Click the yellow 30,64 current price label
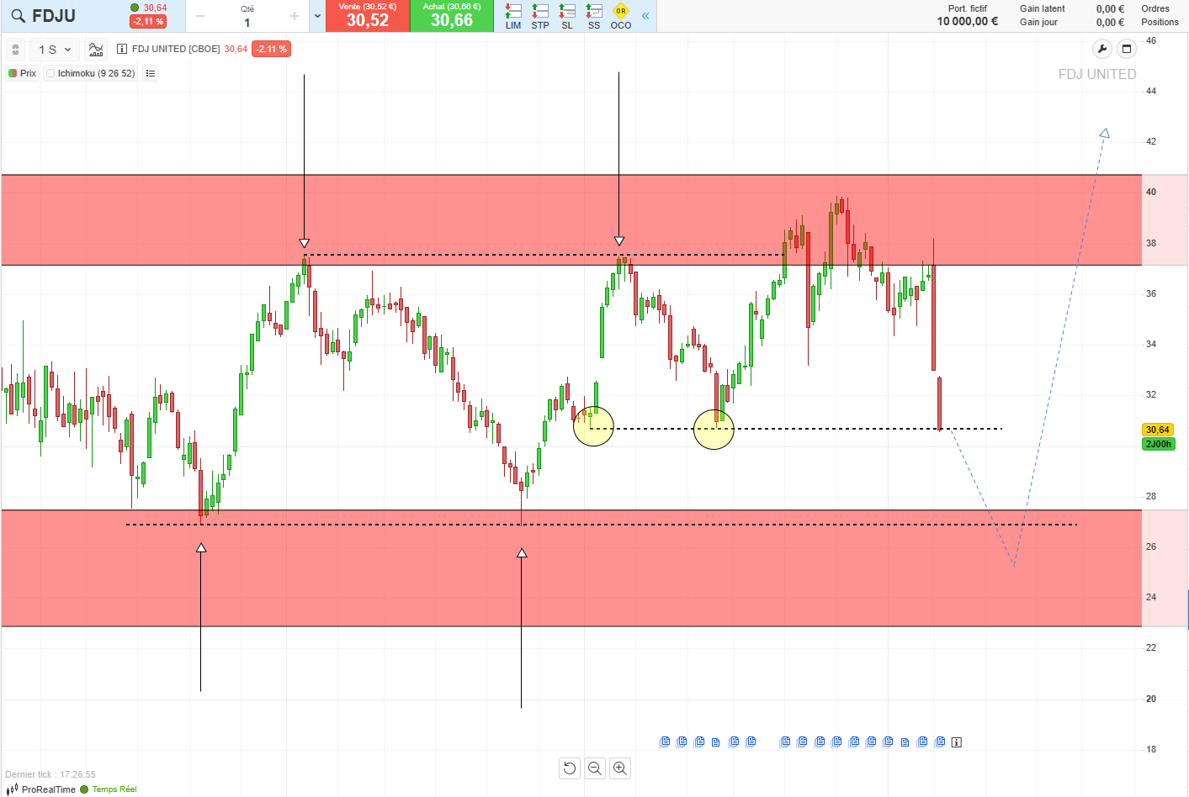 click(1158, 430)
